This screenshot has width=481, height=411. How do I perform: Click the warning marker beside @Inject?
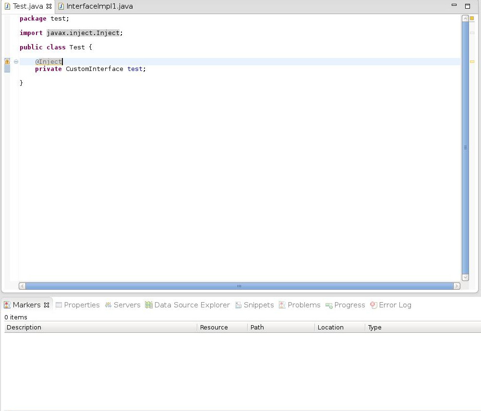(x=7, y=61)
